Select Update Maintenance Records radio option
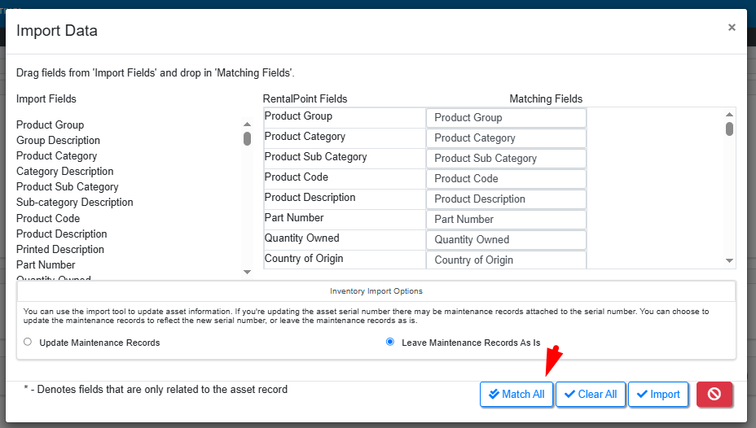 click(28, 343)
